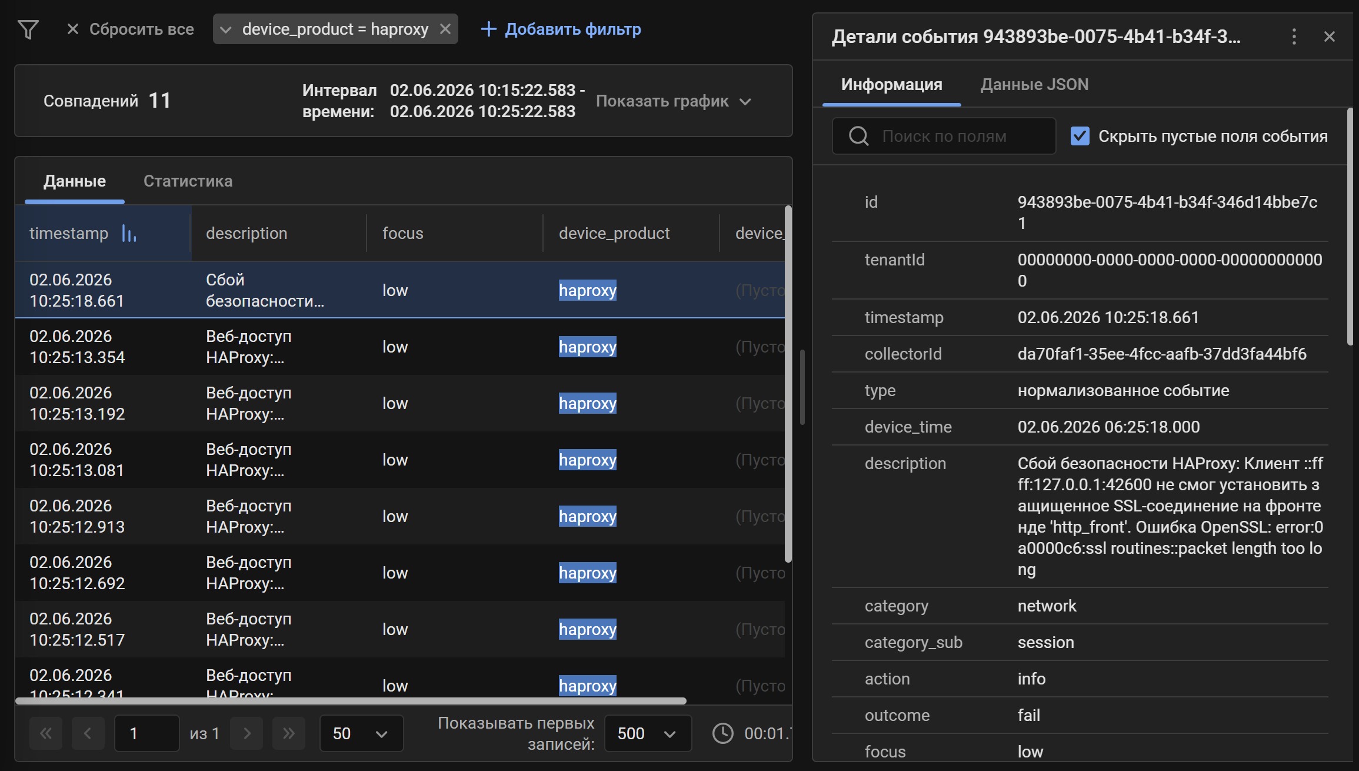
Task: Go to the next page of results
Action: [x=247, y=733]
